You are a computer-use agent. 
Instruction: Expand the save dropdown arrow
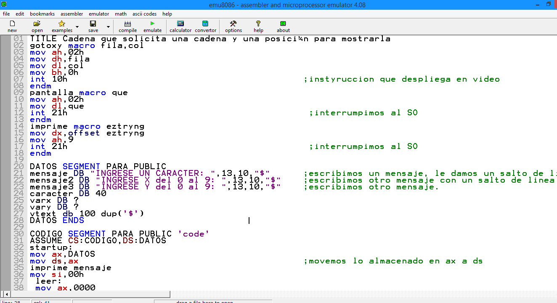(108, 27)
